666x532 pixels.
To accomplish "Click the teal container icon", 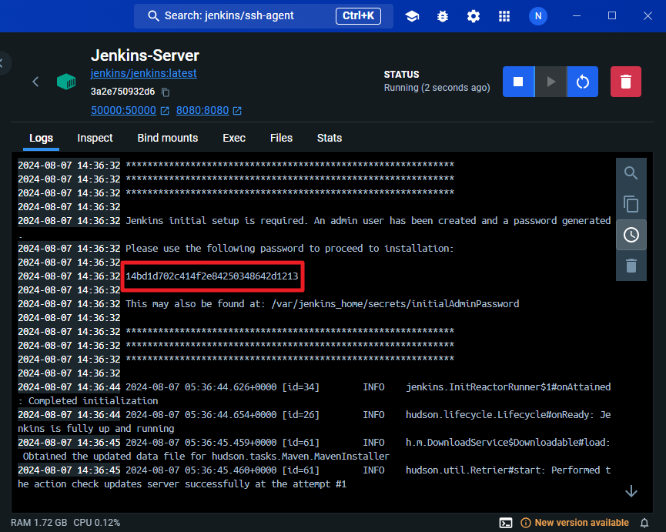I will tap(66, 82).
